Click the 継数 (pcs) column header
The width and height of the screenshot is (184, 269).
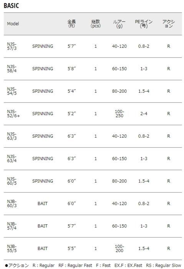pyautogui.click(x=96, y=24)
